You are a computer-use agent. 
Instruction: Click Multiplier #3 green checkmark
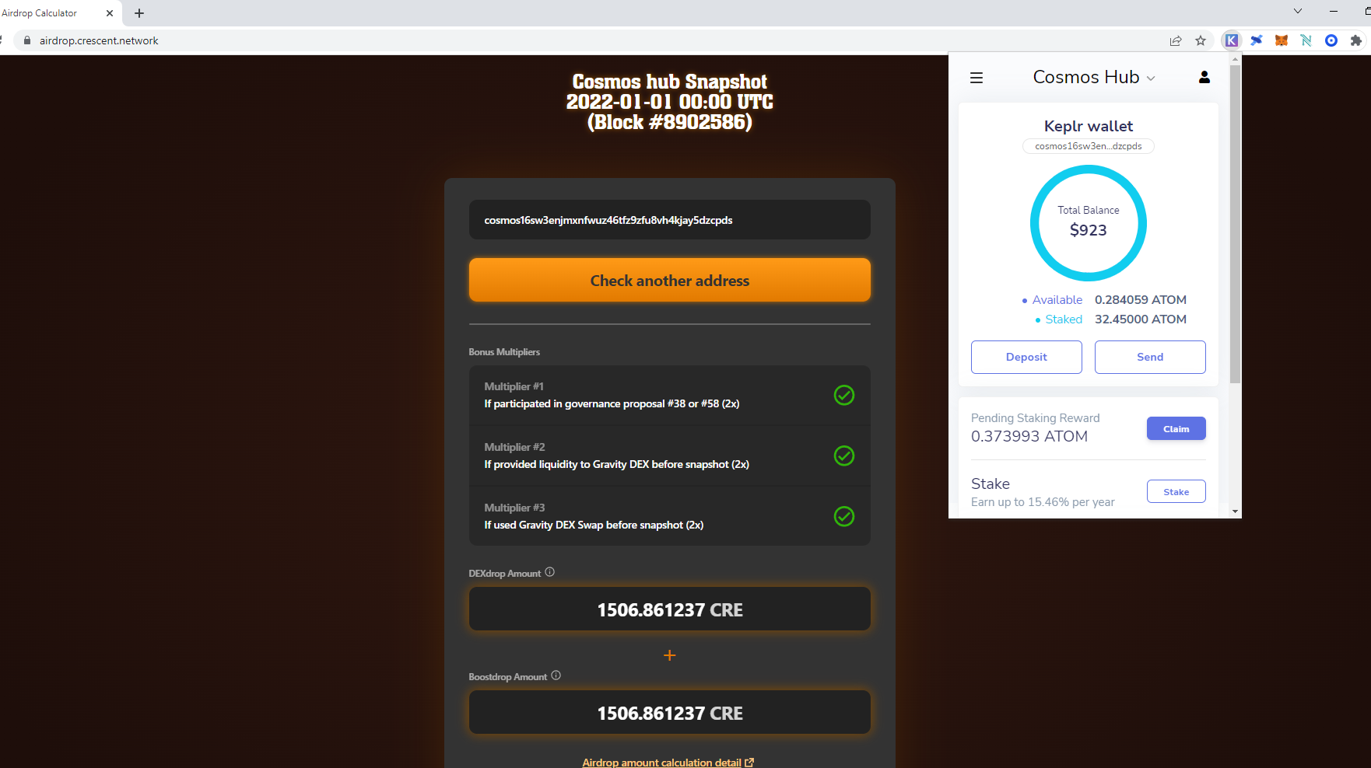pos(844,516)
